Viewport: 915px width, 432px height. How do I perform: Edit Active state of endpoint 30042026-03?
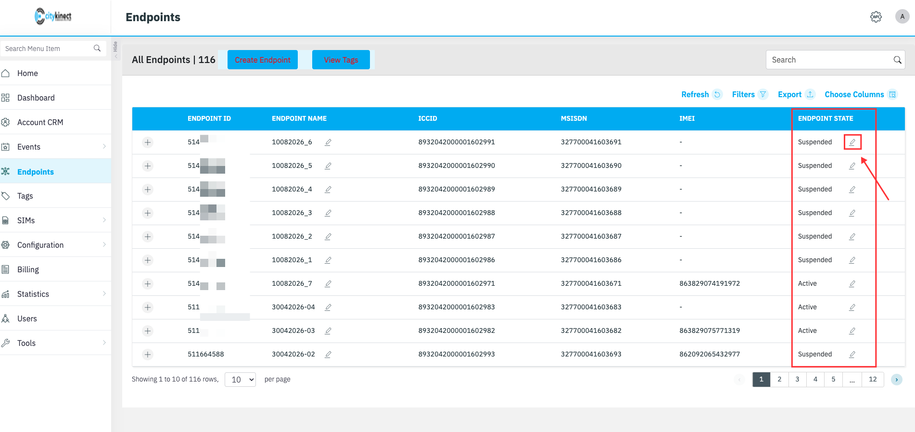tap(852, 331)
